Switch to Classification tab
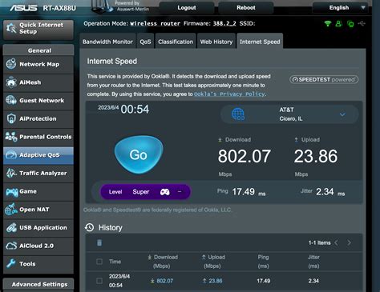Screen dimensions: 380x292 tap(176, 42)
